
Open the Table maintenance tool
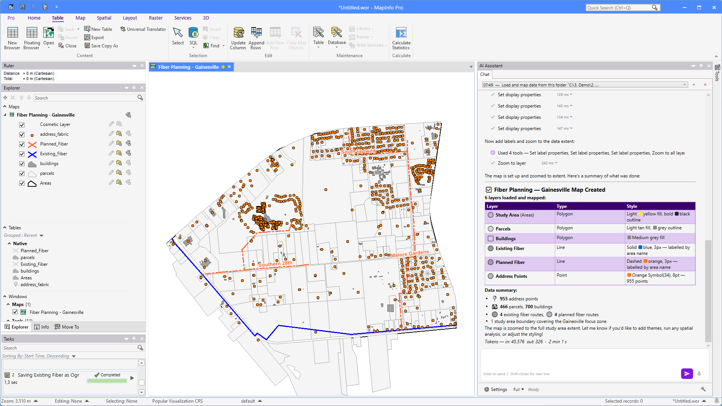click(x=319, y=37)
